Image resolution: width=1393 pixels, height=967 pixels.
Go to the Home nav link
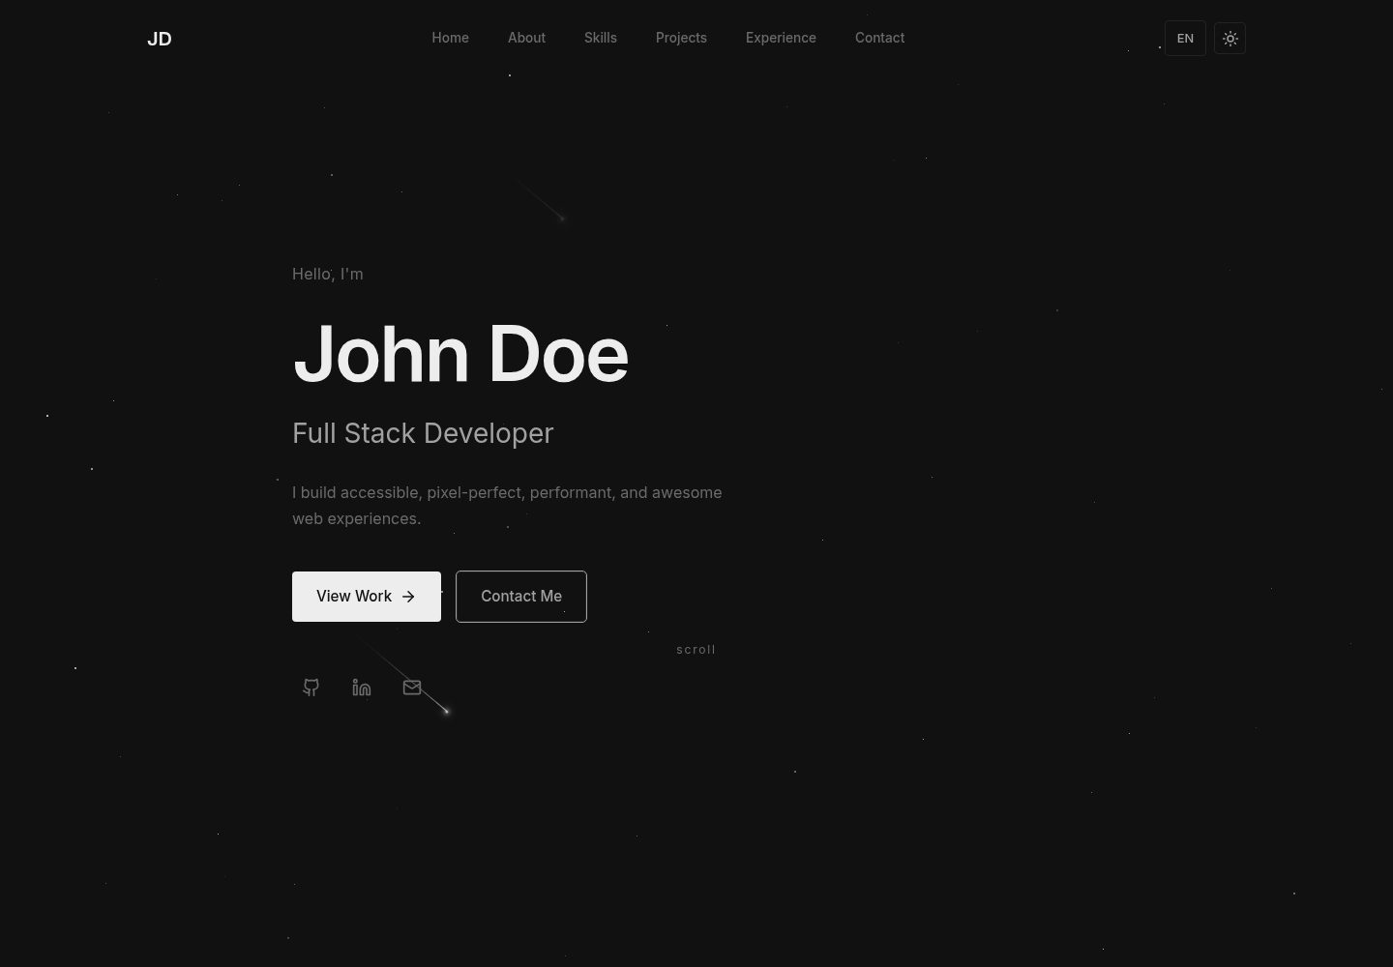tap(451, 38)
